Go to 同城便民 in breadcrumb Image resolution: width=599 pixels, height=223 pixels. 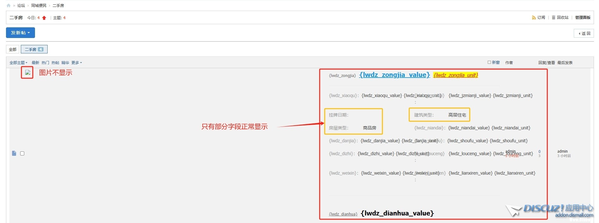click(39, 5)
